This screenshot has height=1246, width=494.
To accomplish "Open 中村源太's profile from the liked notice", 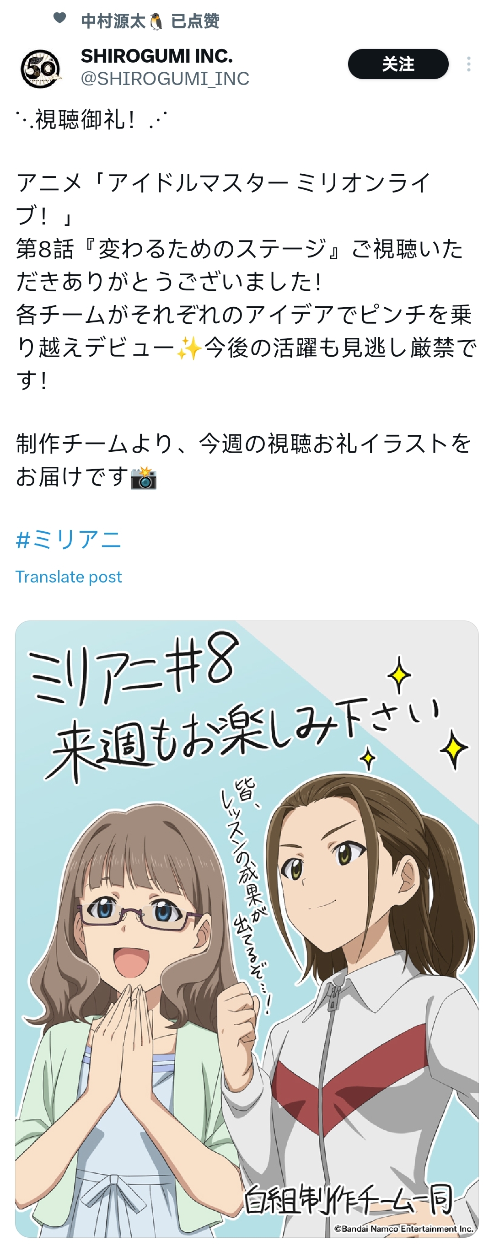I will coord(113,21).
